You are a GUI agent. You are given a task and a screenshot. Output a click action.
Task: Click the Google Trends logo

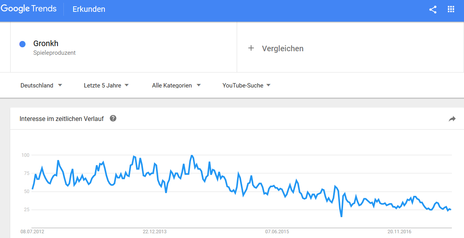[x=28, y=9]
